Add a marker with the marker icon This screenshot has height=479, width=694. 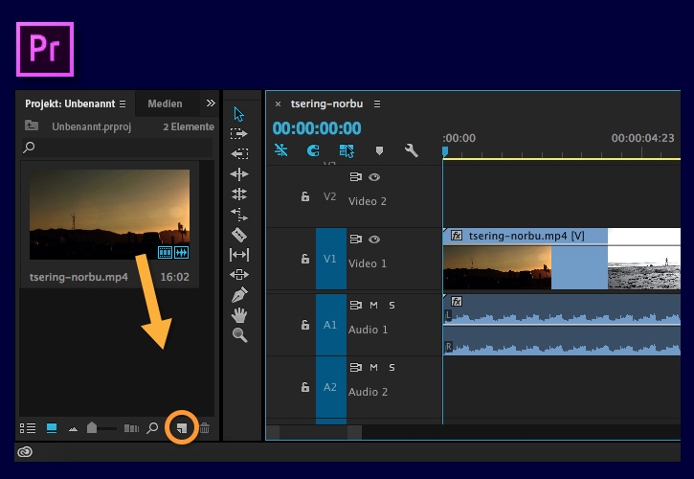pos(379,150)
